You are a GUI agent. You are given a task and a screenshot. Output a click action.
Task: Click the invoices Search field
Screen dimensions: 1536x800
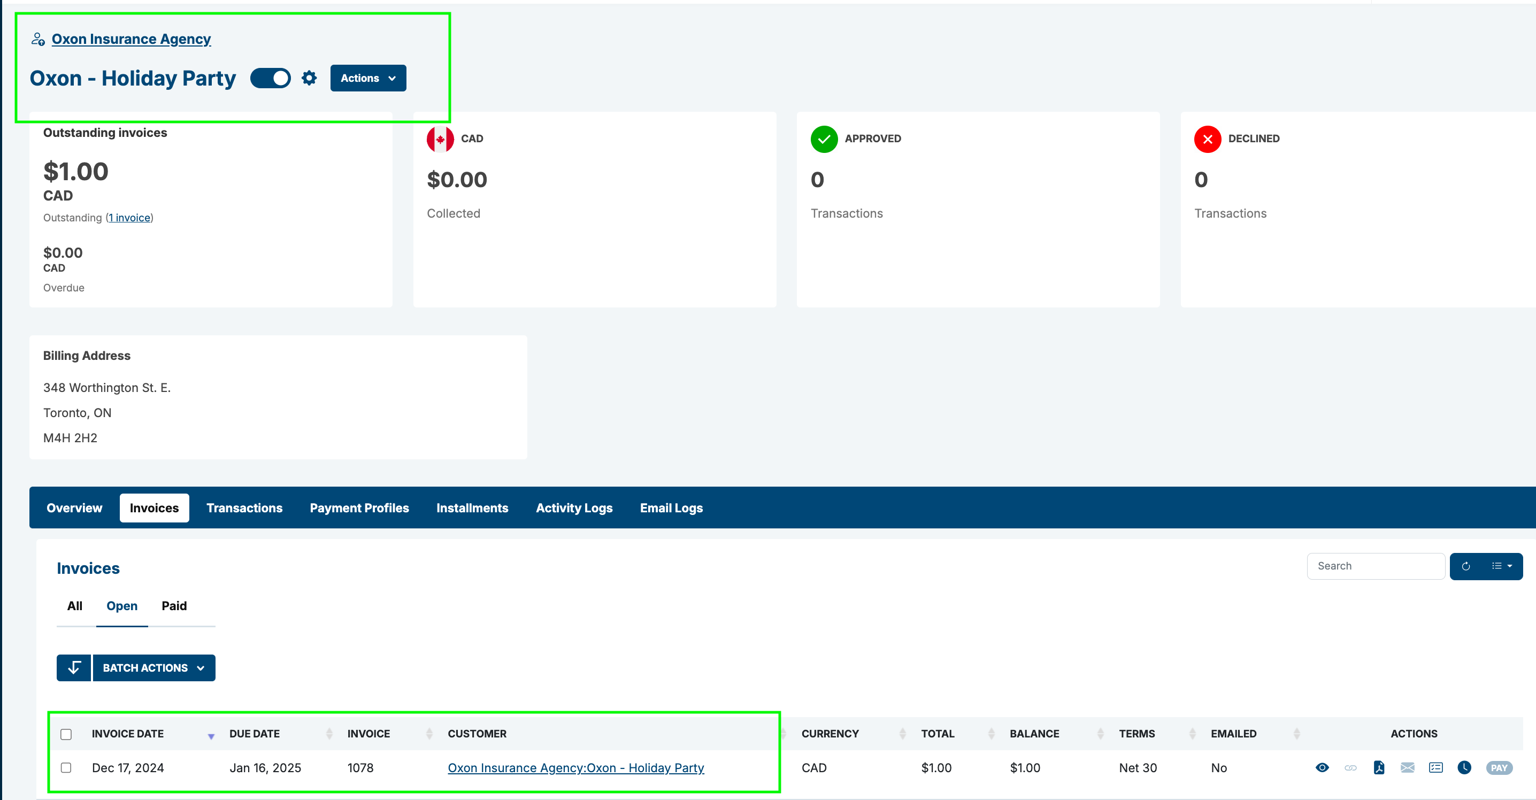pos(1375,566)
